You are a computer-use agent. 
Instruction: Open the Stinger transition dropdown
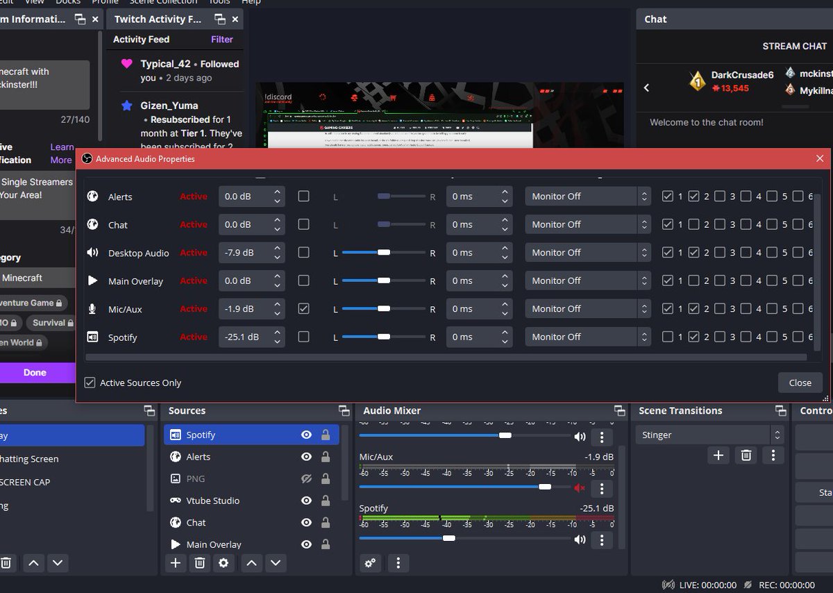click(710, 435)
